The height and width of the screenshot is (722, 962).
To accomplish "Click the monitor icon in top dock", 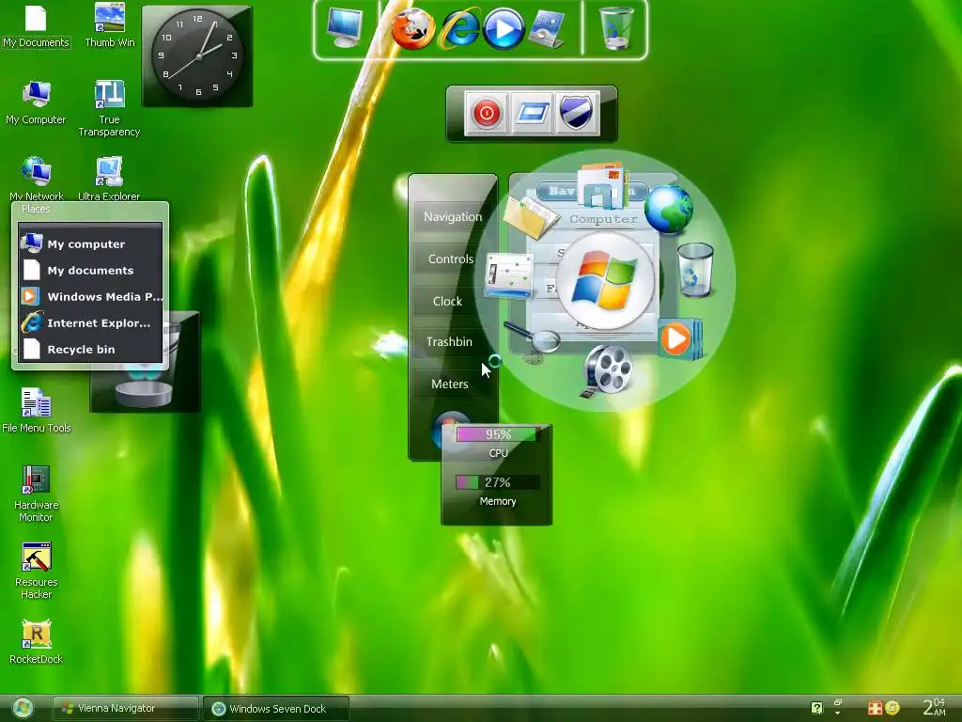I will pyautogui.click(x=344, y=27).
